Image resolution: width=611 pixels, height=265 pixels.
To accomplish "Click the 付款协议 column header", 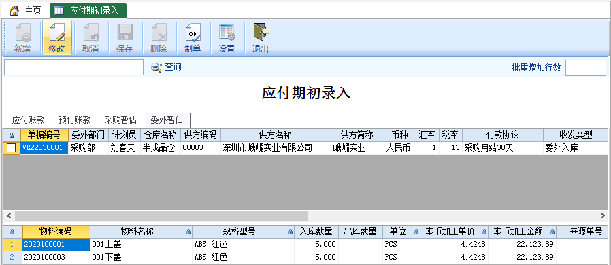I will pos(503,135).
